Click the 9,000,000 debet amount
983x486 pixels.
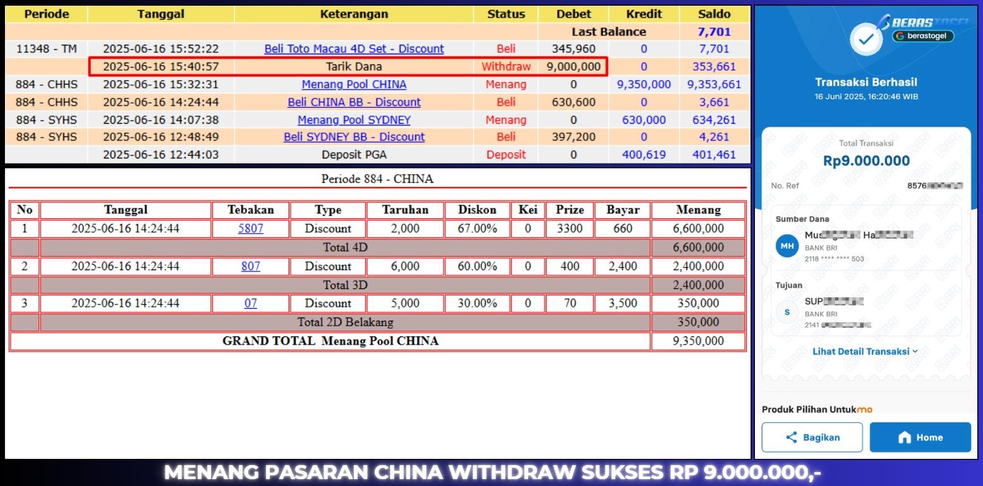point(574,66)
